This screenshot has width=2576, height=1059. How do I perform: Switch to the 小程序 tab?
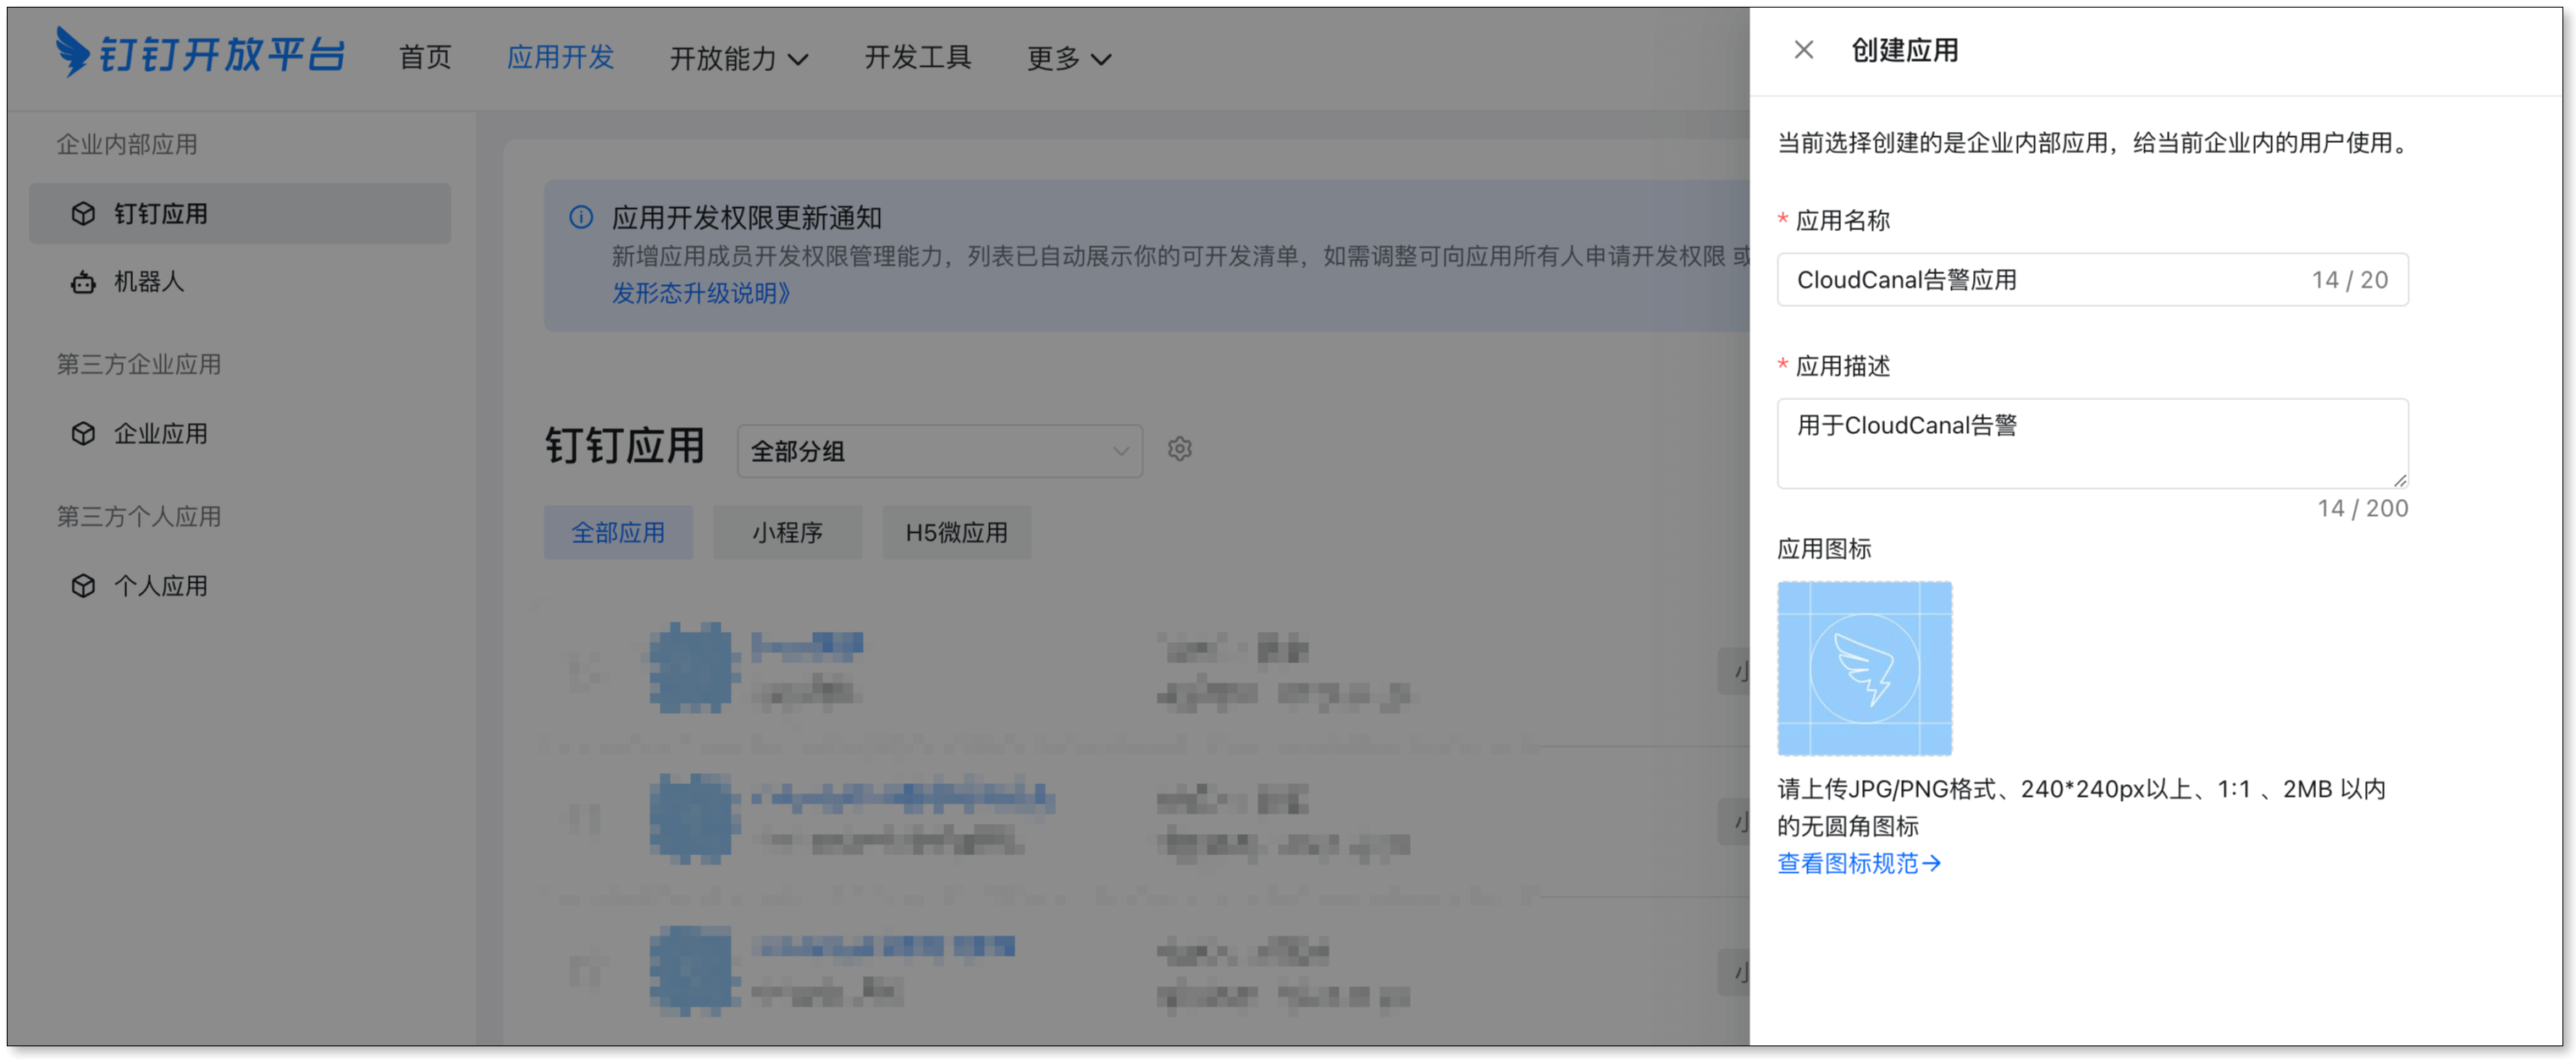787,534
